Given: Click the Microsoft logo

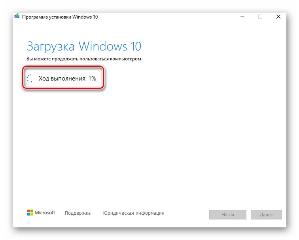Looking at the screenshot, I should coord(41,213).
